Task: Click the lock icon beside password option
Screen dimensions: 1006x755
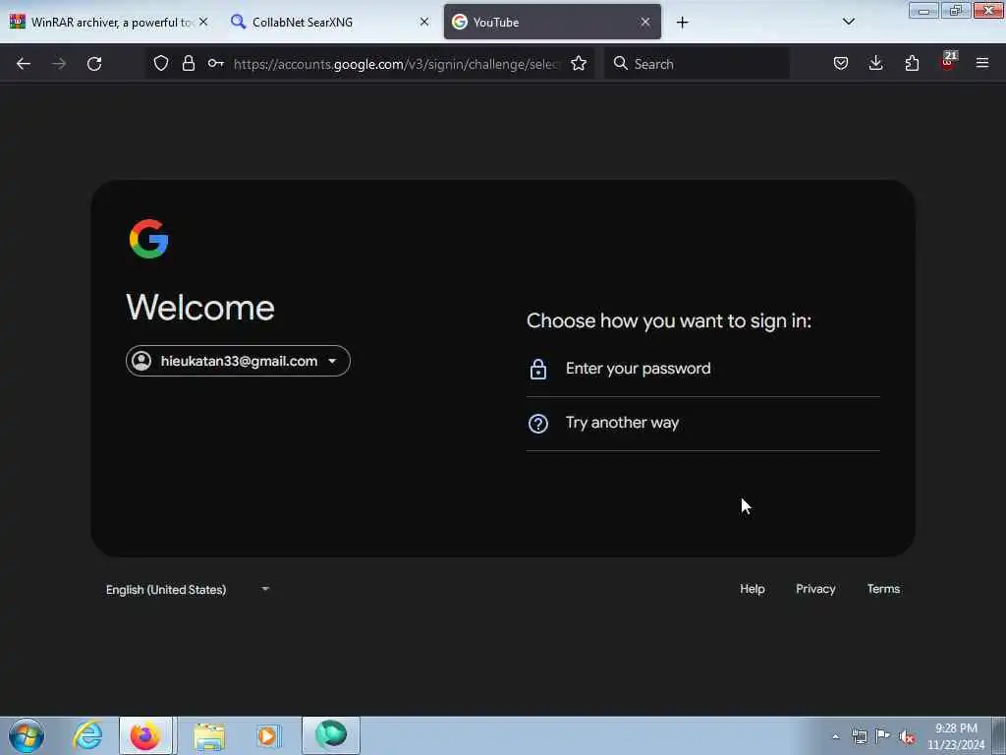Action: [538, 370]
